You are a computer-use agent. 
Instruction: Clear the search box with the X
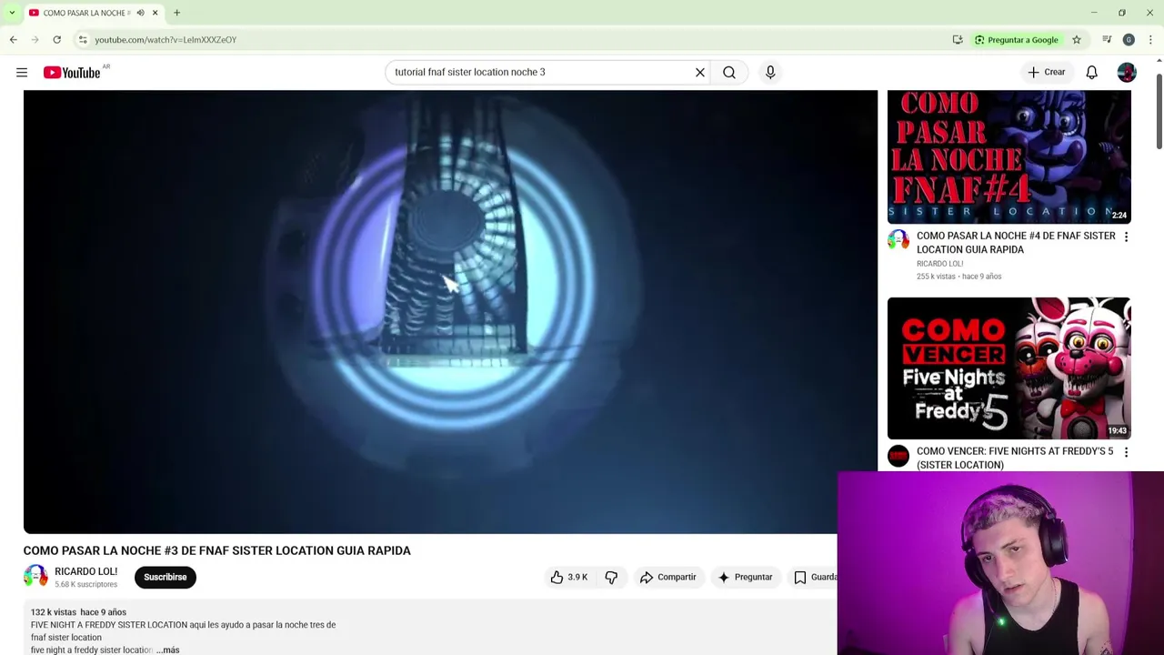coord(700,72)
